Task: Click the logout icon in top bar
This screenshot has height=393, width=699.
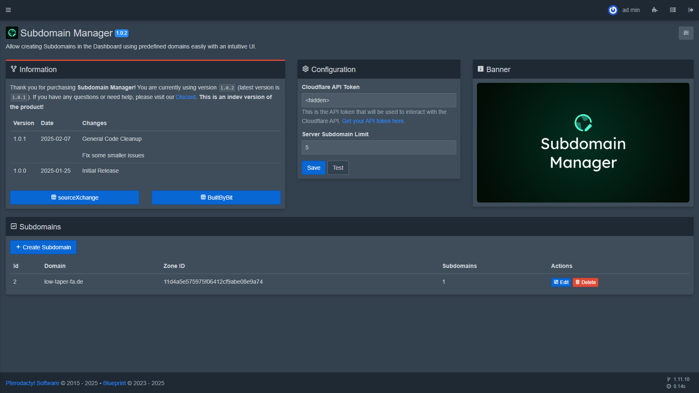Action: (x=691, y=10)
